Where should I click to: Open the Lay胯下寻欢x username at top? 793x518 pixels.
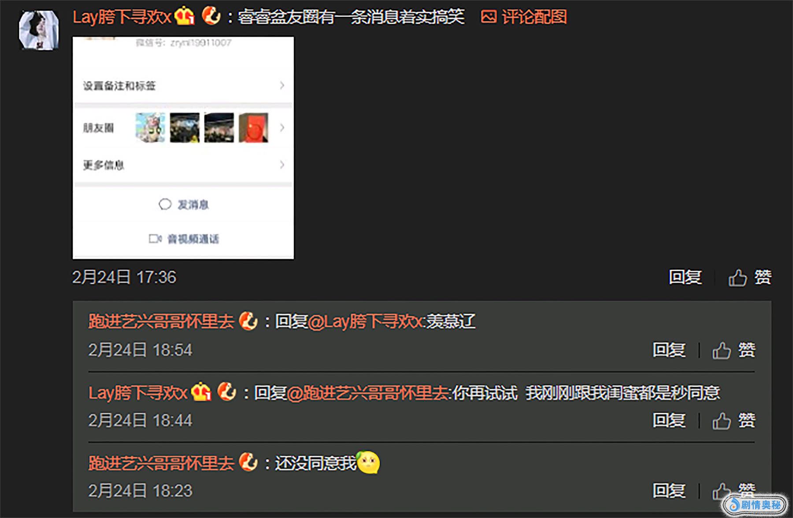[x=122, y=17]
